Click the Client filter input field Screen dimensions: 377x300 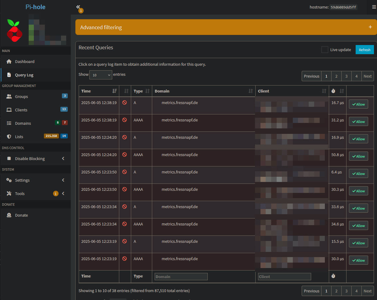284,277
